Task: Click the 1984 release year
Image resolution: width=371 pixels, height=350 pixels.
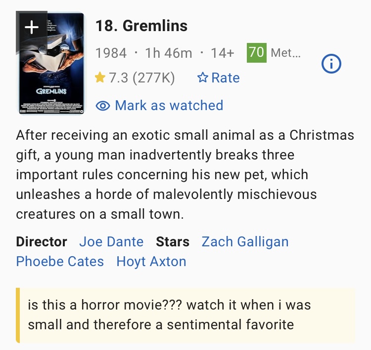Action: click(x=111, y=53)
